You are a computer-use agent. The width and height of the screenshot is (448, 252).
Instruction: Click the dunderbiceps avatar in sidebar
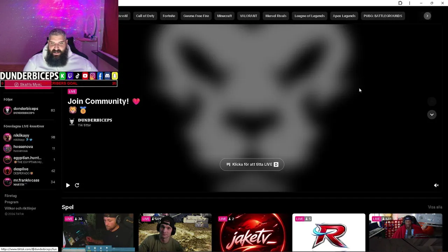pyautogui.click(x=7, y=110)
